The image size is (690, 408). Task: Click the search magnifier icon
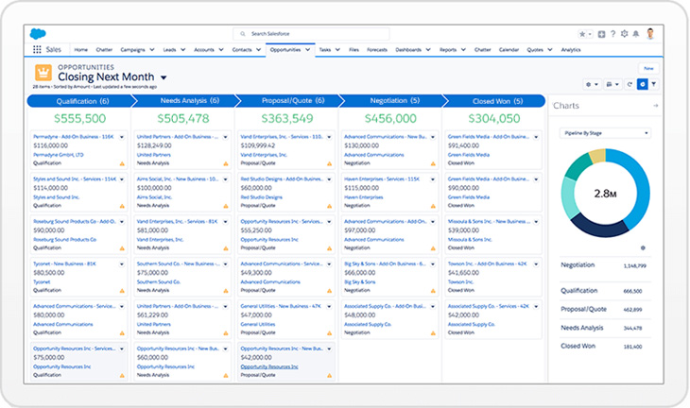point(243,34)
